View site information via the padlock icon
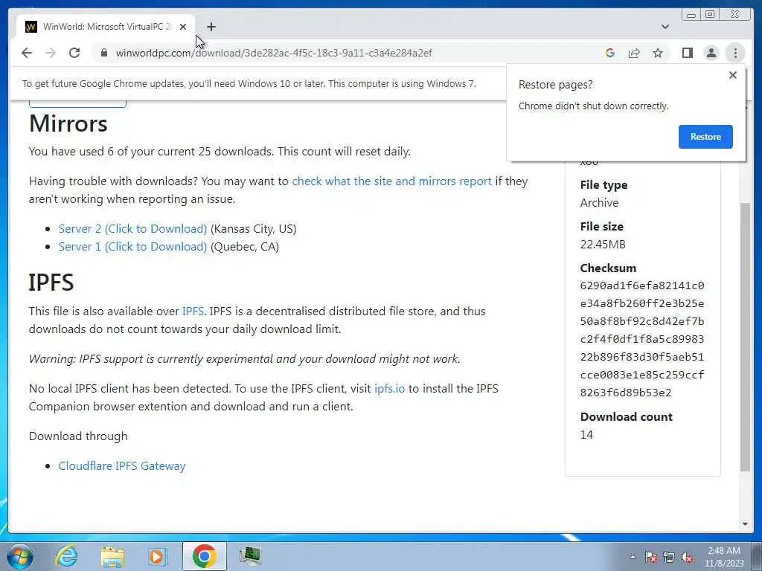The height and width of the screenshot is (571, 762). click(104, 53)
